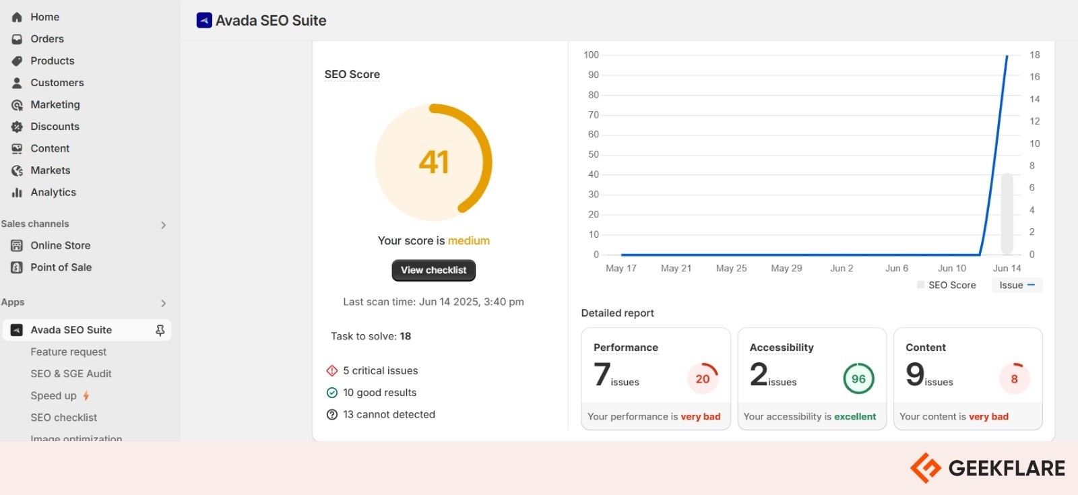Click the 'SEO Score' heading
Viewport: 1078px width, 495px height.
[352, 74]
